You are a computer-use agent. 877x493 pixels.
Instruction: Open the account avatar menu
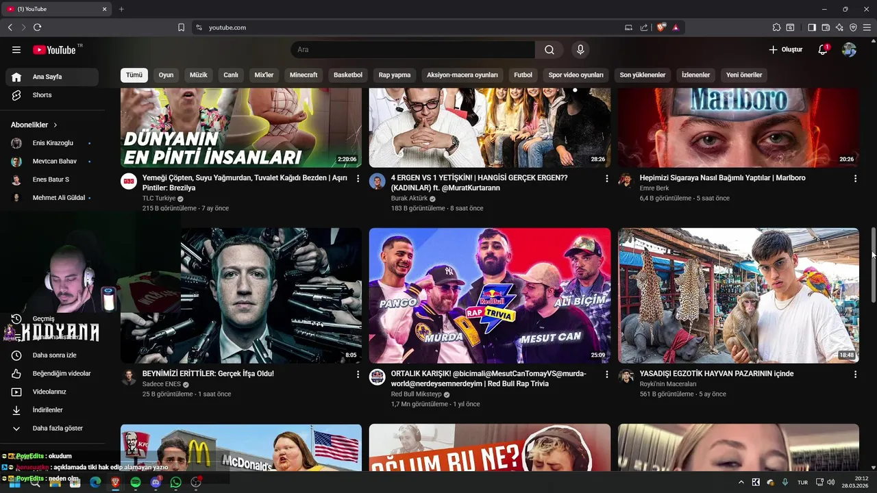849,50
